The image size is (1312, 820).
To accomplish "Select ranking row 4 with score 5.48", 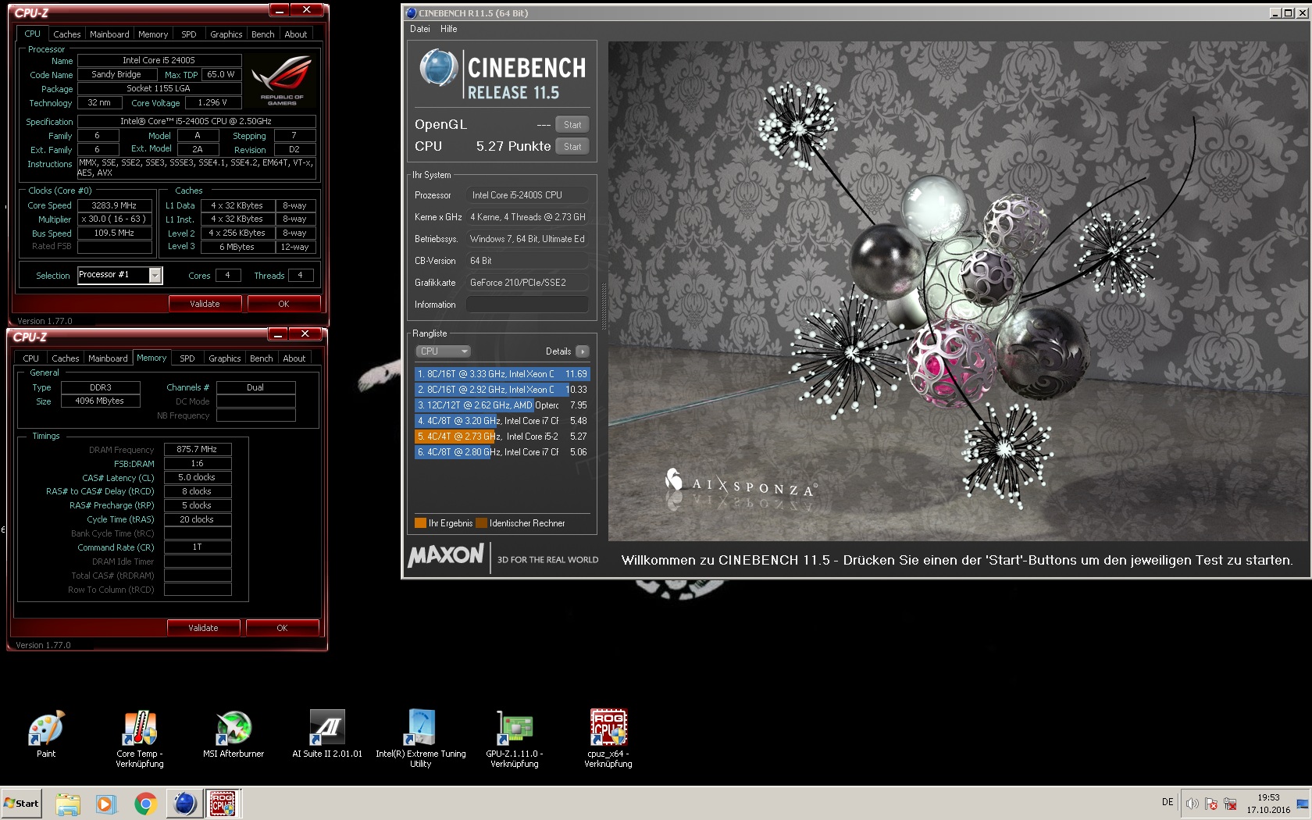I will (x=502, y=421).
